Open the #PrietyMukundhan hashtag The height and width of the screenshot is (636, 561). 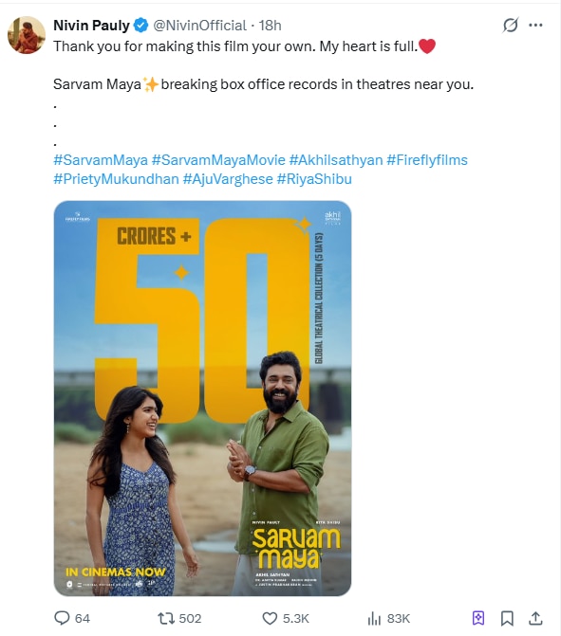click(116, 179)
